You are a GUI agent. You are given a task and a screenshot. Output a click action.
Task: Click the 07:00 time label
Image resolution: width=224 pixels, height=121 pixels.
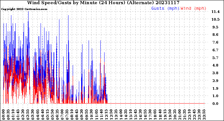[62, 115]
